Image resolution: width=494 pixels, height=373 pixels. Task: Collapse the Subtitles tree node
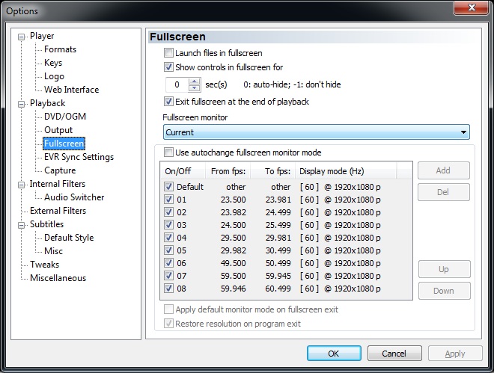pos(22,224)
